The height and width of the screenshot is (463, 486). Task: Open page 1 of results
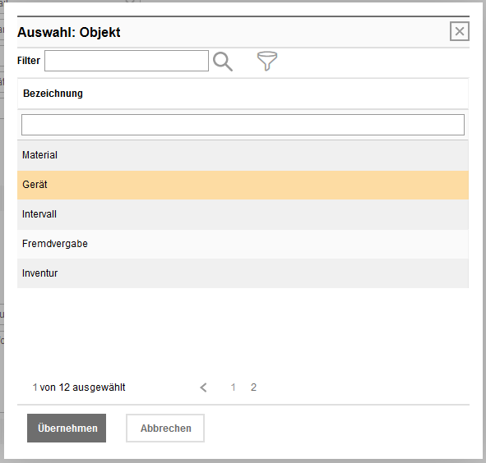[233, 387]
